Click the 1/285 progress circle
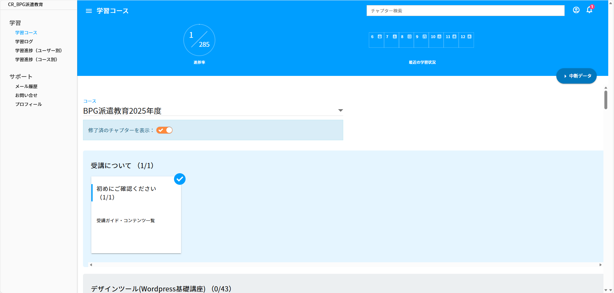 coord(199,40)
